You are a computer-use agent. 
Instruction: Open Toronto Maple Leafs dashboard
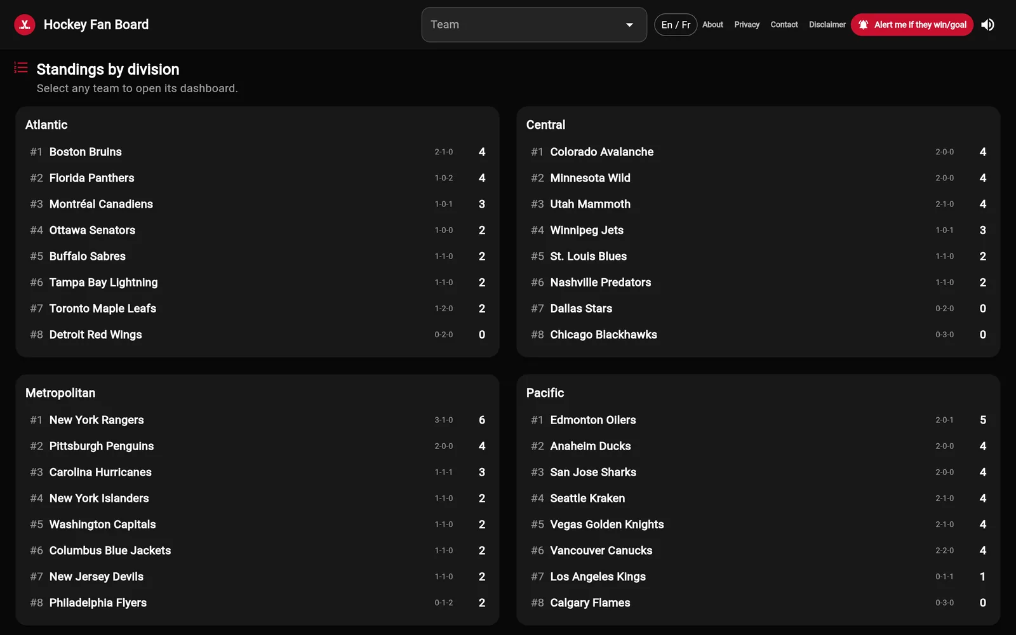click(x=257, y=308)
